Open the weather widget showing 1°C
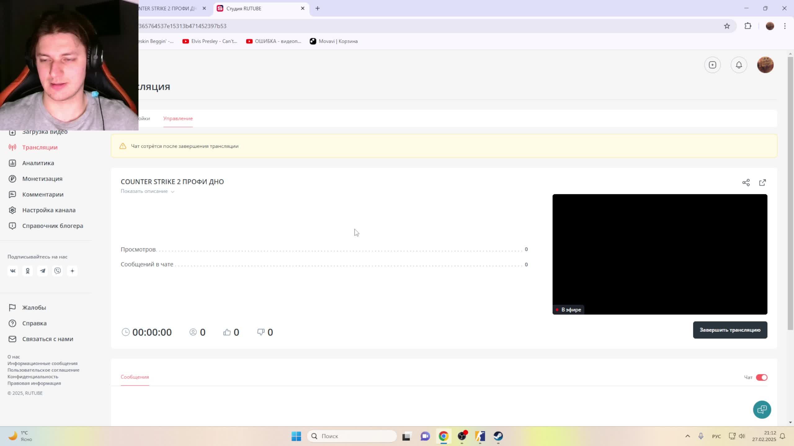Viewport: 794px width, 446px height. click(20, 436)
